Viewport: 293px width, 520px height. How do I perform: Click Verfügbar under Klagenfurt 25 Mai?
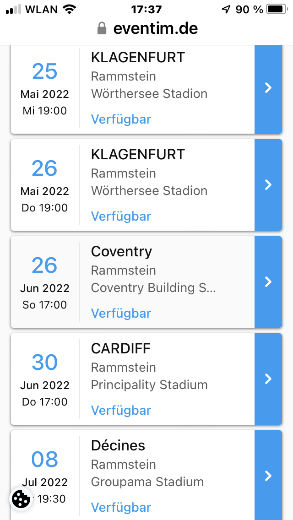[x=121, y=119]
